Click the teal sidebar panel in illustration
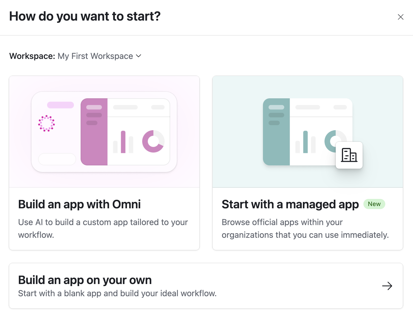The height and width of the screenshot is (314, 413). [x=276, y=132]
